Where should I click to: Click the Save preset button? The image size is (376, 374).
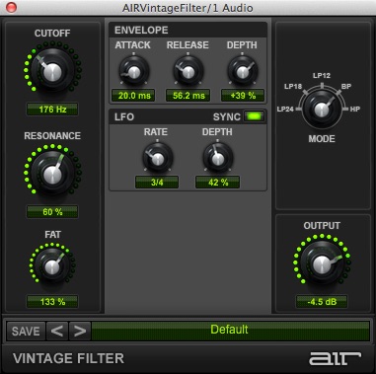coord(26,331)
